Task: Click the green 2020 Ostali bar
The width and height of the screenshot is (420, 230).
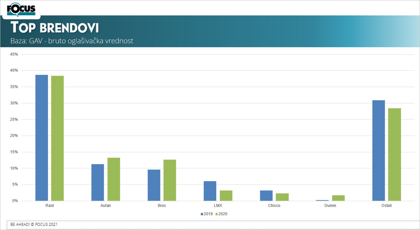Action: tap(394, 154)
